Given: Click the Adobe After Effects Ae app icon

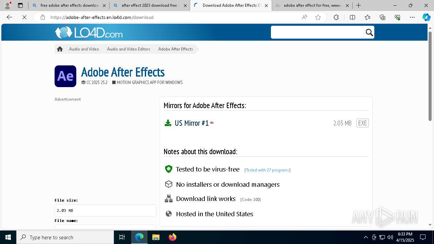Looking at the screenshot, I should click(65, 76).
